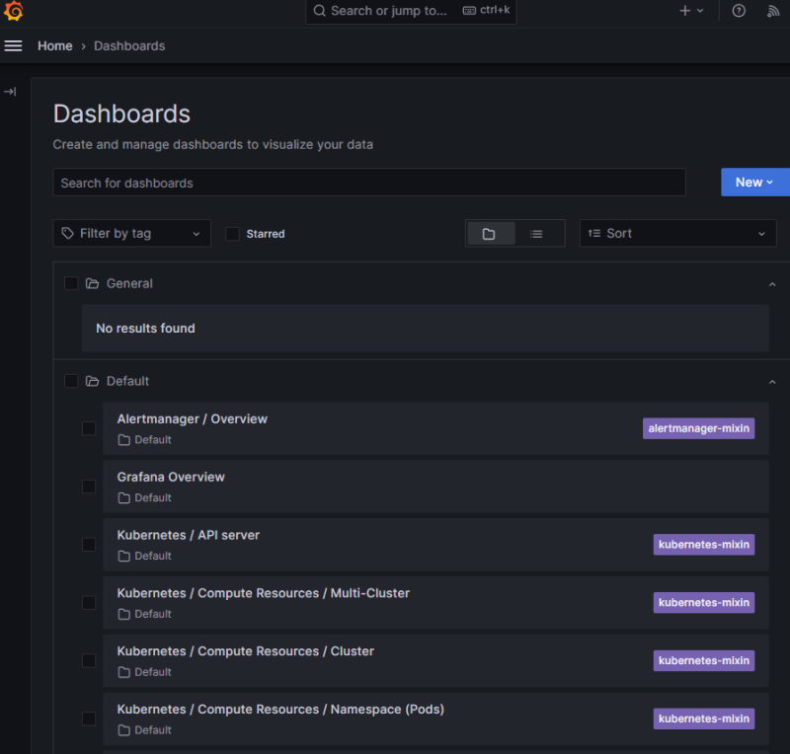The height and width of the screenshot is (754, 790).
Task: Click the plus add icon in header
Action: [690, 11]
